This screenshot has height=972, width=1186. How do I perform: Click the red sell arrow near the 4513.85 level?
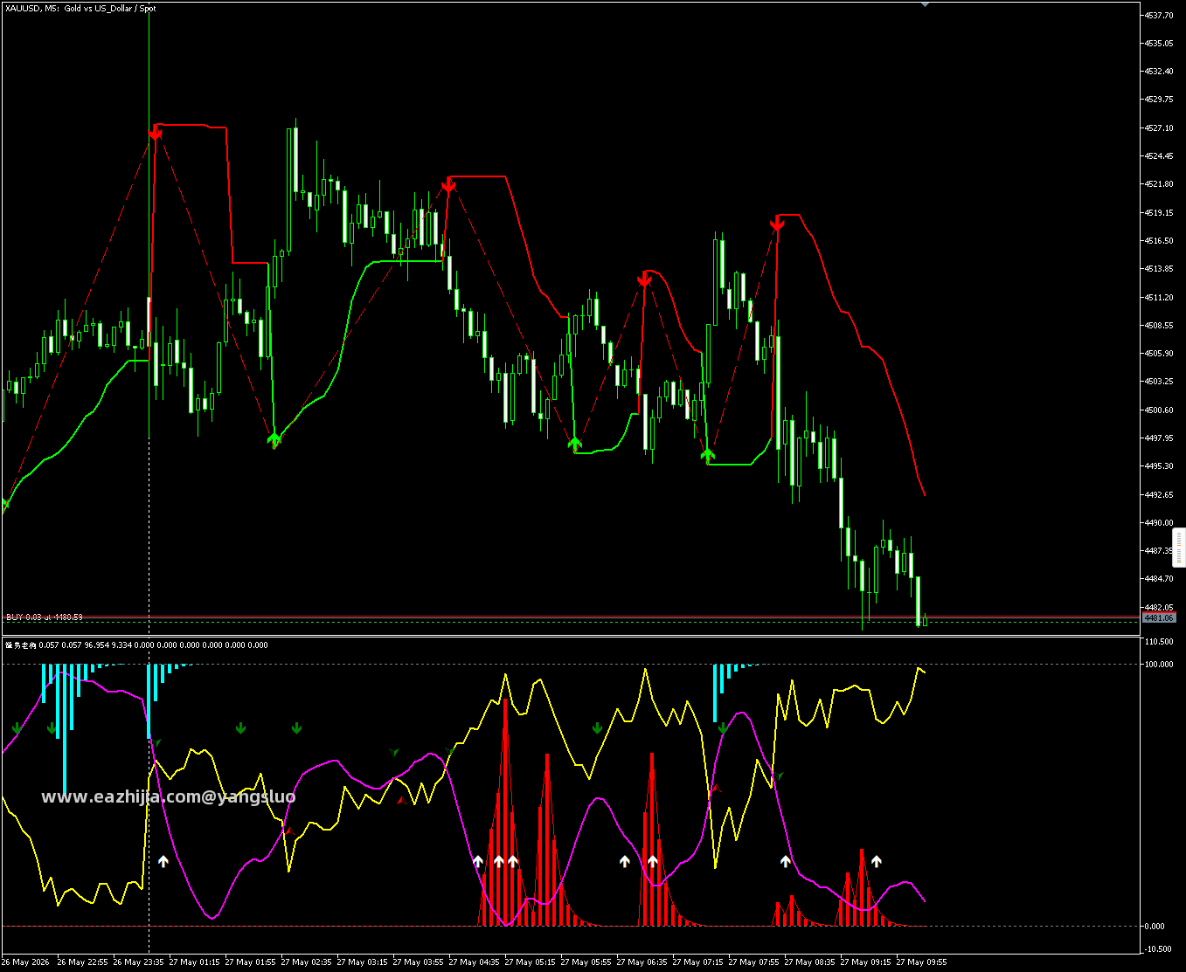point(645,280)
